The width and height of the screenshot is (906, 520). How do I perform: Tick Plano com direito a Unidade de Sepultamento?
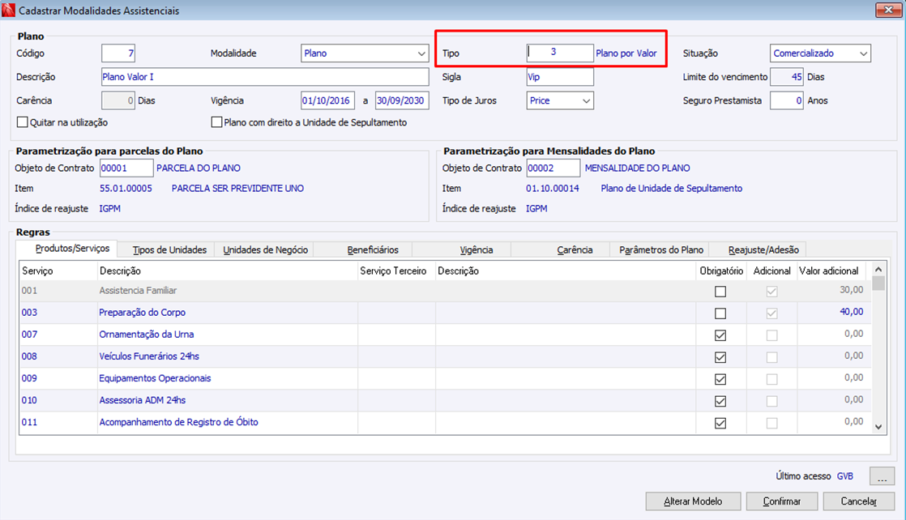216,122
